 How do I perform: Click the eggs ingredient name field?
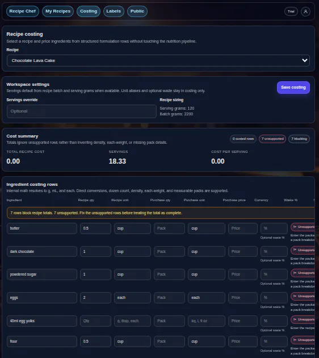point(42,298)
